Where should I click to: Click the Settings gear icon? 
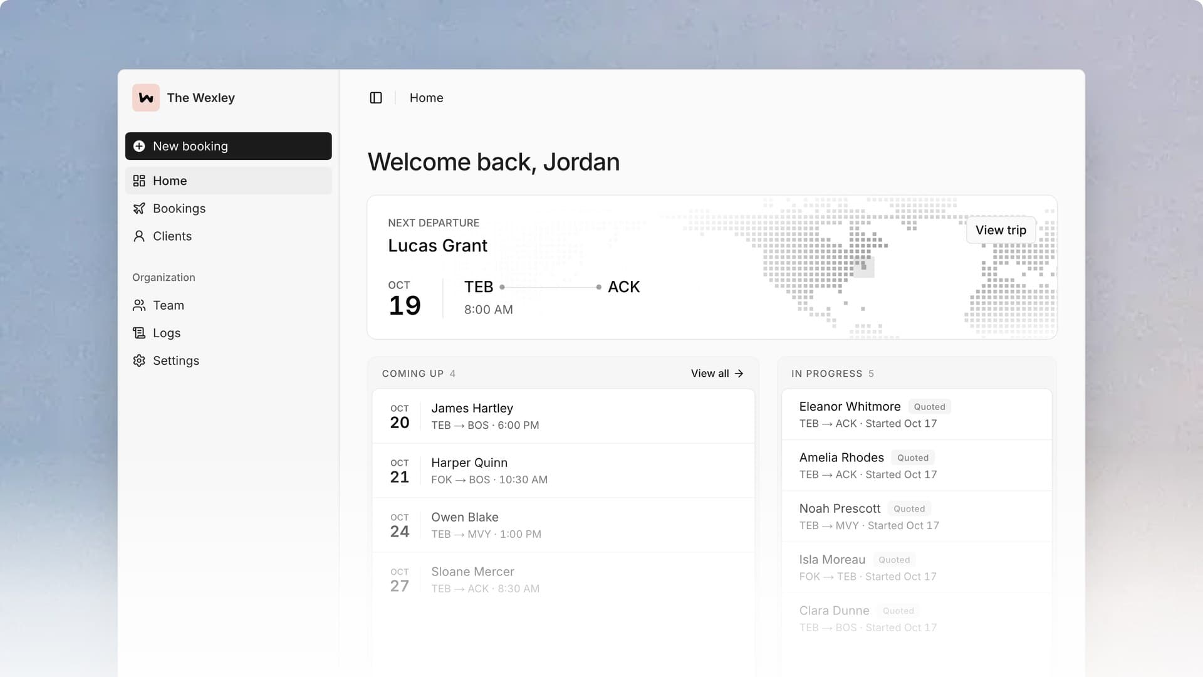coord(139,360)
